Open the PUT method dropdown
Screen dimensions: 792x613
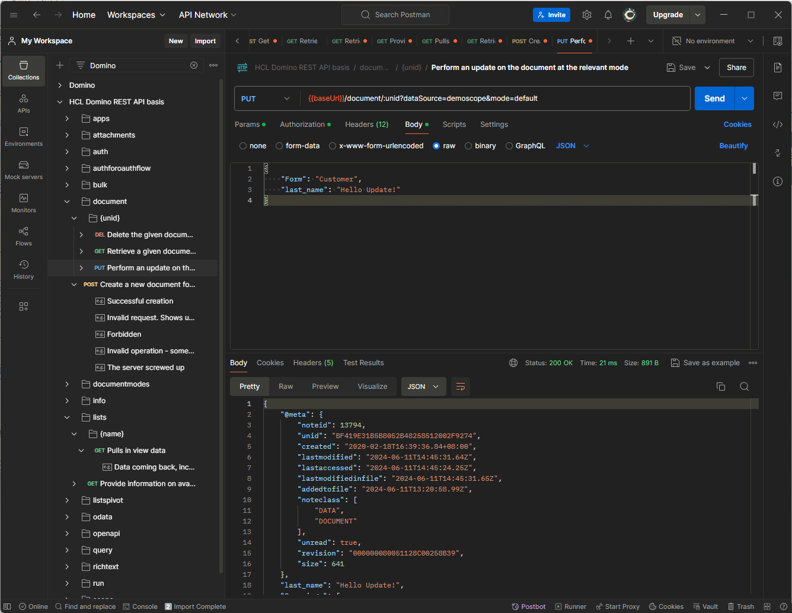tap(266, 98)
